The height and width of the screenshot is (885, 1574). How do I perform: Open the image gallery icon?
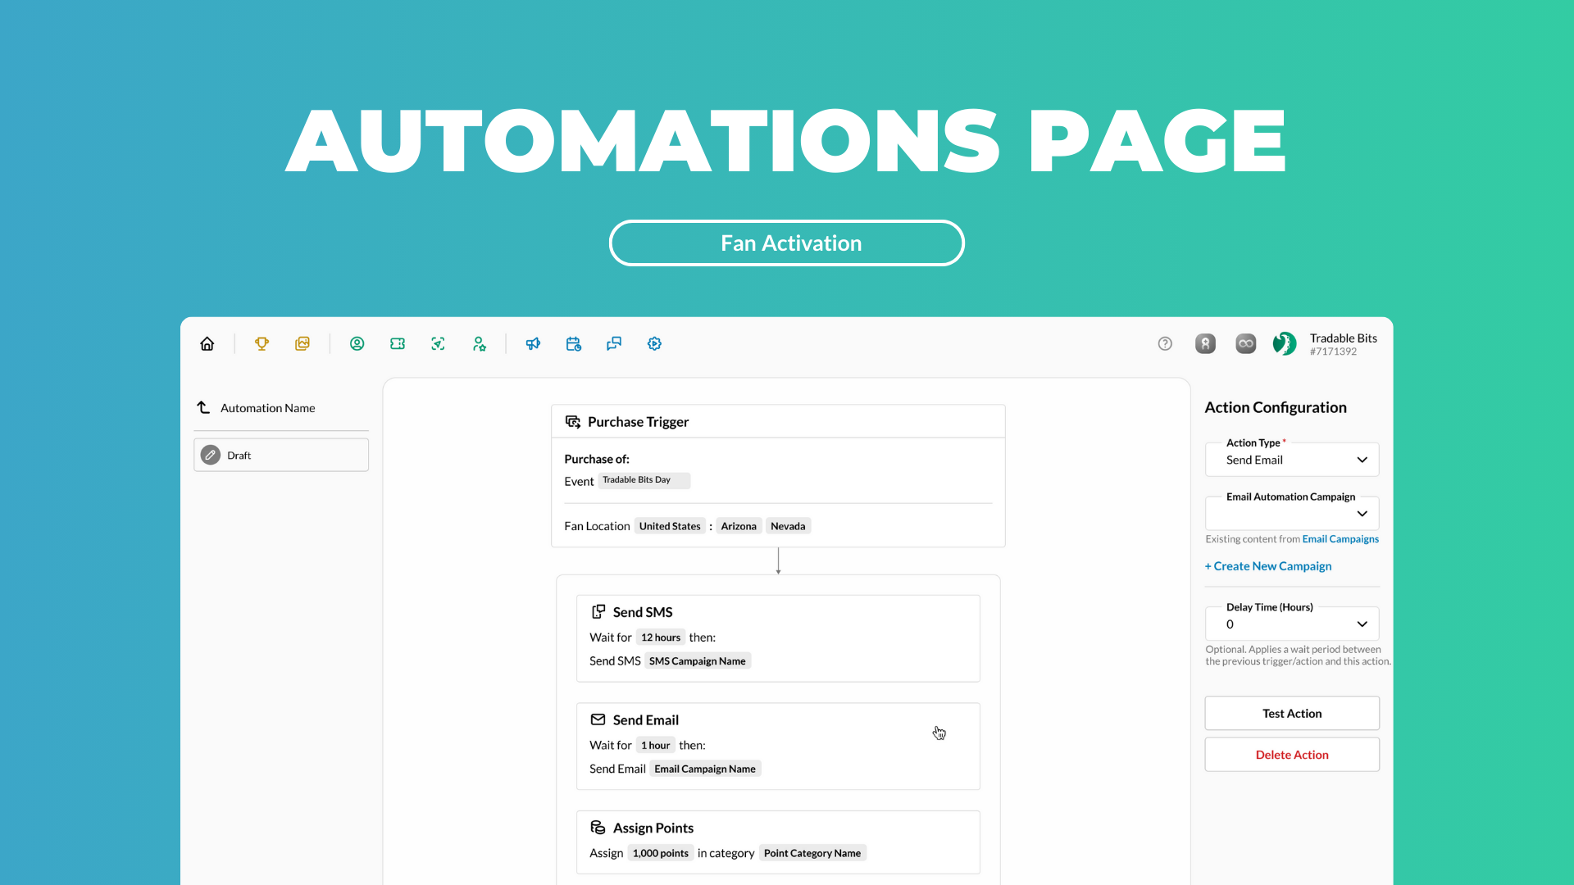click(x=303, y=344)
